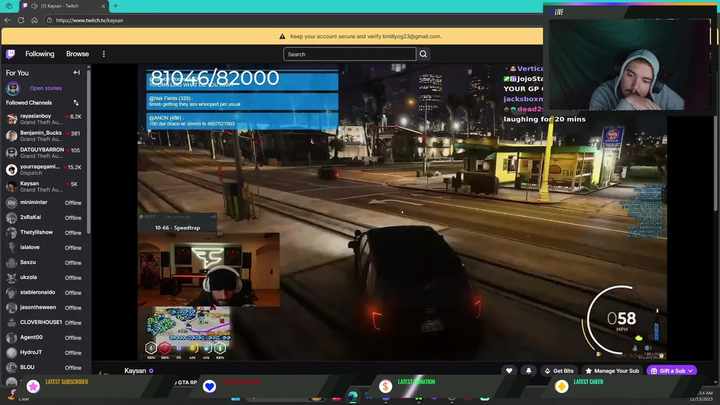The height and width of the screenshot is (405, 720).
Task: Go to the browser home page
Action: point(34,20)
